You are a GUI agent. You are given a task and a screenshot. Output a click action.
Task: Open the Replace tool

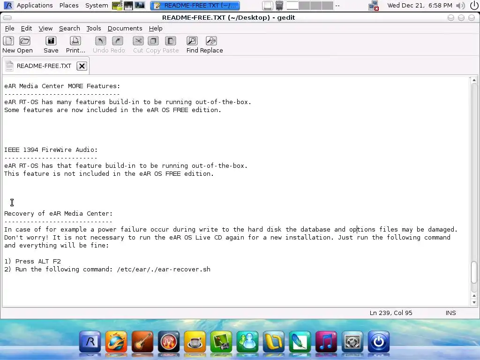point(211,45)
